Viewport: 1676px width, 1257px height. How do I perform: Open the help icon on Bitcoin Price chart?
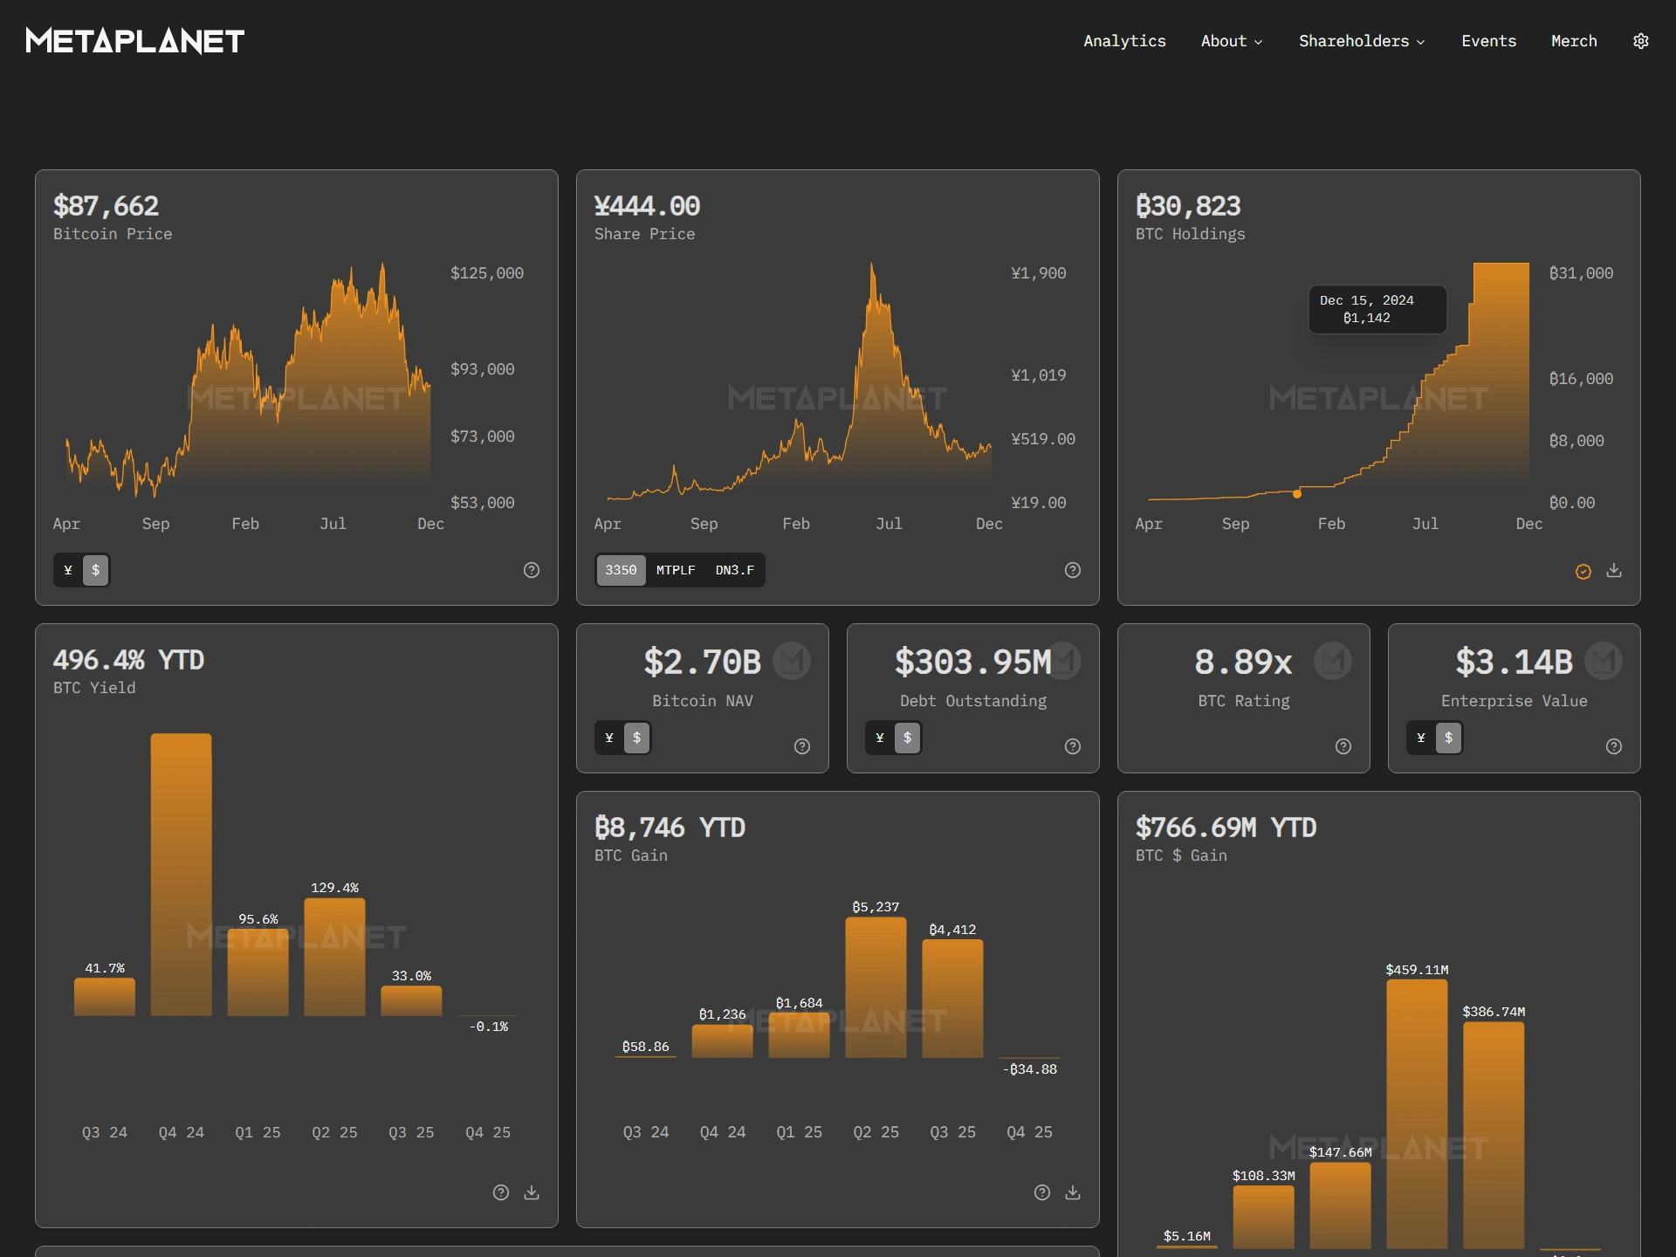pyautogui.click(x=532, y=570)
